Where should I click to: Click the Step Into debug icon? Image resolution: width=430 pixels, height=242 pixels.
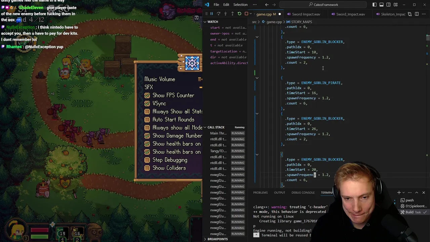(x=225, y=14)
